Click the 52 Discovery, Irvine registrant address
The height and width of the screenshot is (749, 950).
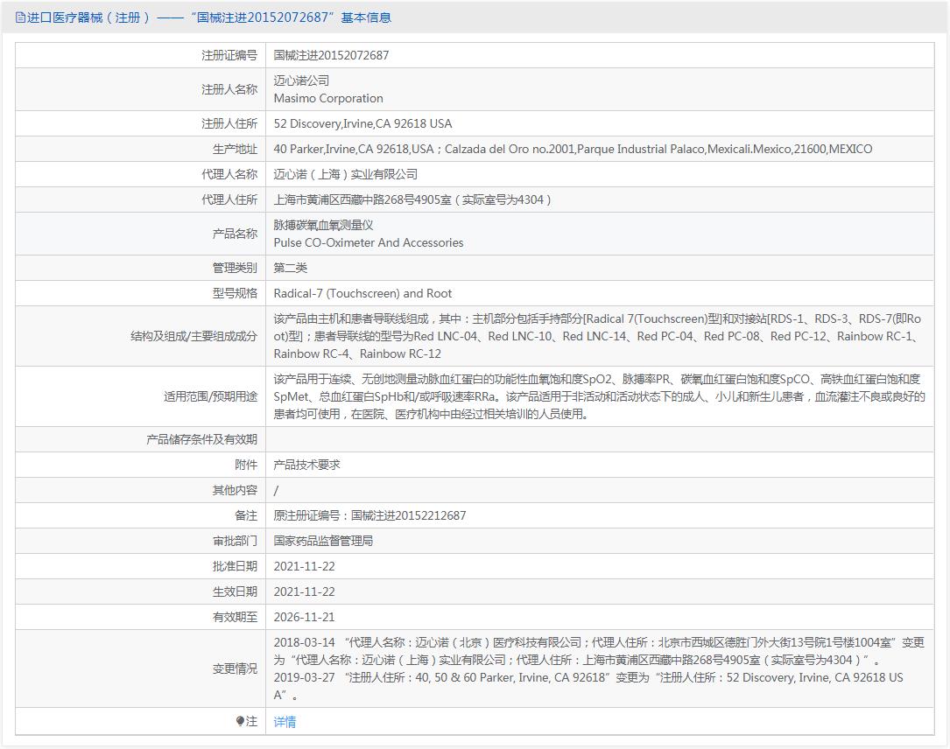pyautogui.click(x=362, y=123)
